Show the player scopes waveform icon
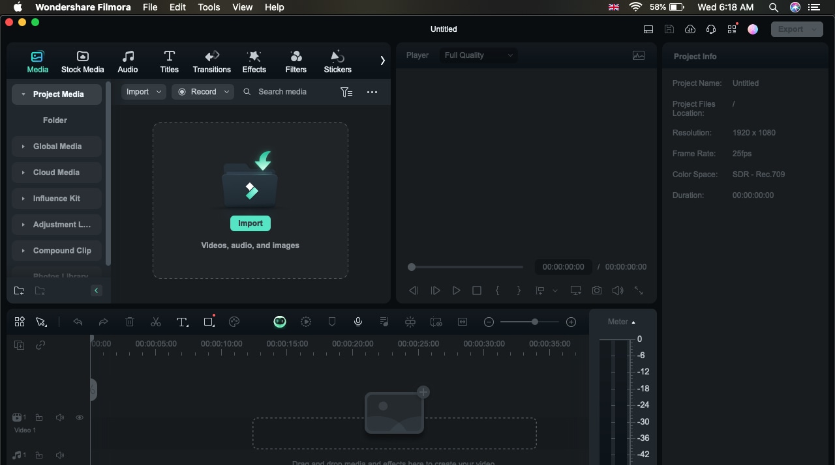The width and height of the screenshot is (835, 465). (x=639, y=55)
